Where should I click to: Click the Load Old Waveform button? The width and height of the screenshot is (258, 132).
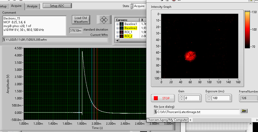point(81,20)
